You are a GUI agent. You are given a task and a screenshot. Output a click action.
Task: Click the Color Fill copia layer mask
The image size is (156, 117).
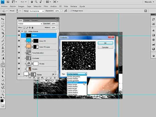(36, 47)
